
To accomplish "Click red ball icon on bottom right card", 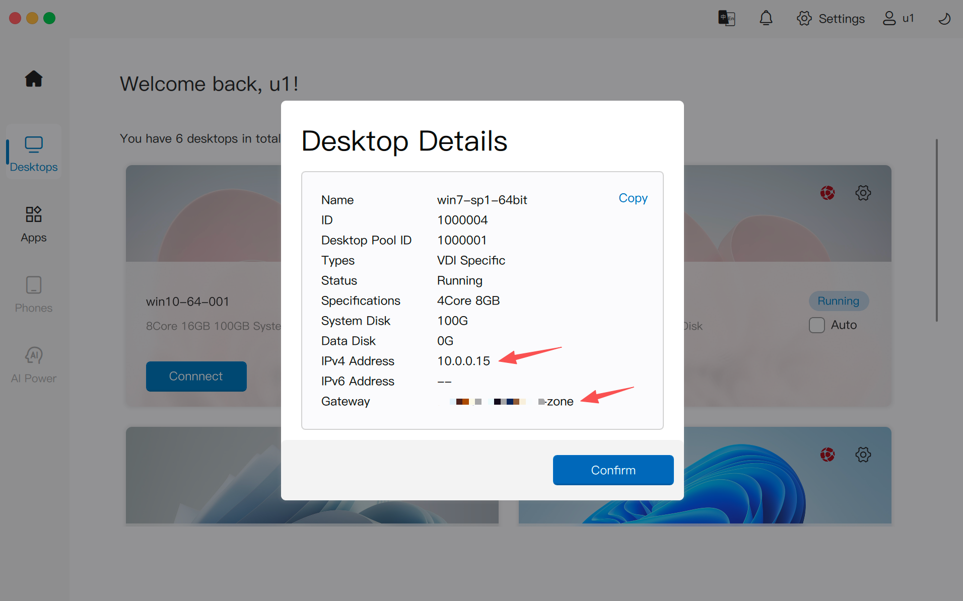I will (x=827, y=455).
